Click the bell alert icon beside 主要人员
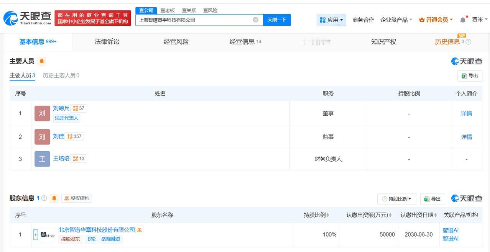 (42, 61)
